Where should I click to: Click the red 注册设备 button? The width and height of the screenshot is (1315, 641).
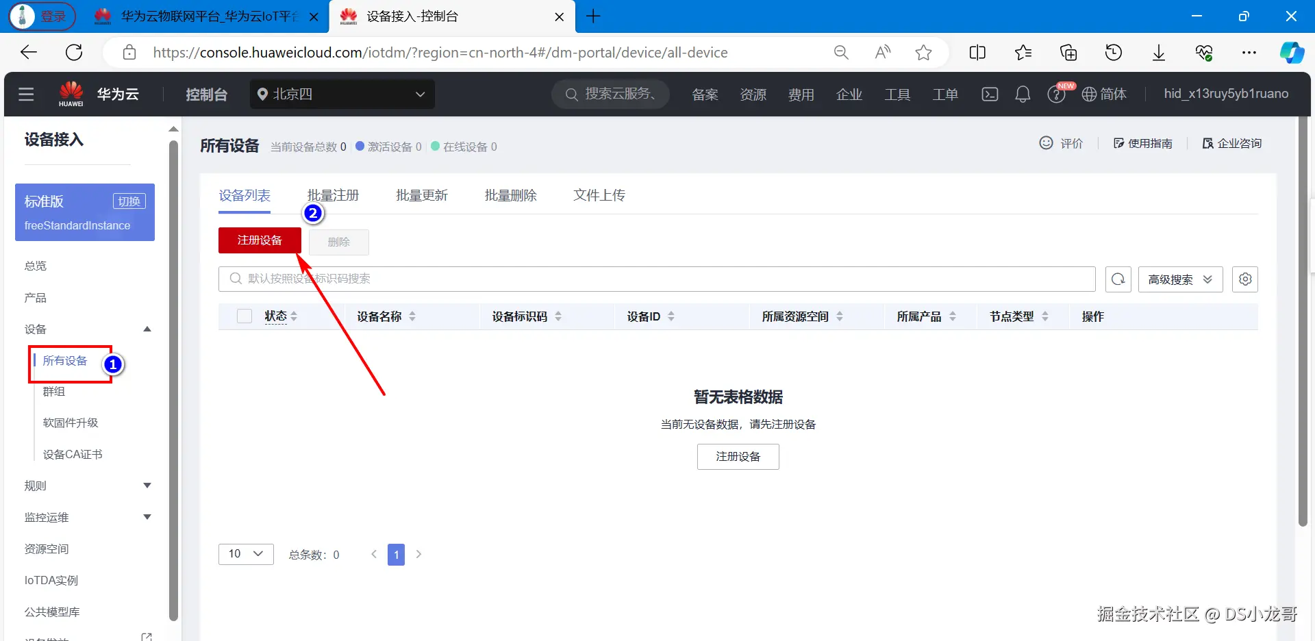tap(260, 240)
